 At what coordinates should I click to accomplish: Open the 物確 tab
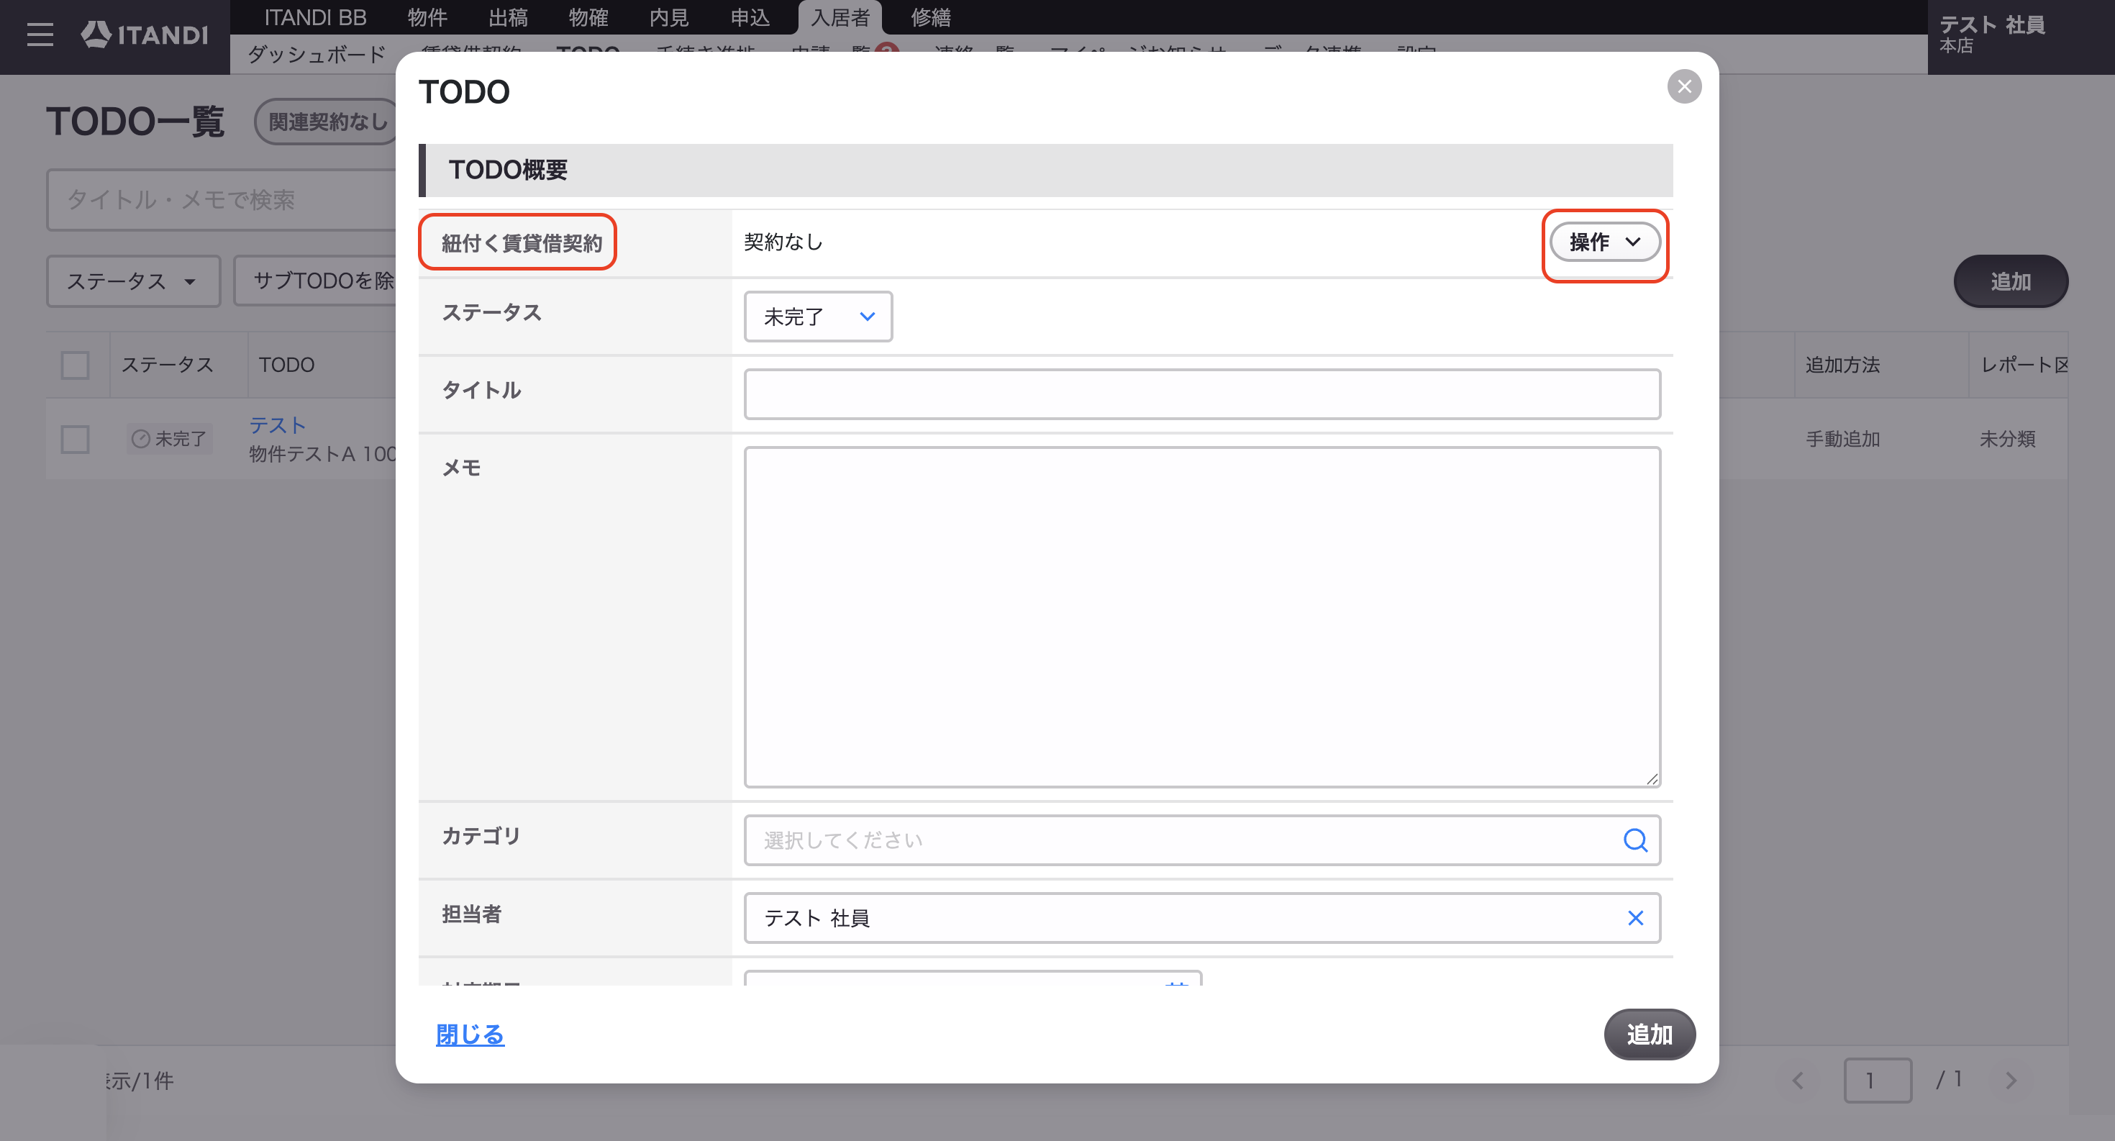coord(588,17)
